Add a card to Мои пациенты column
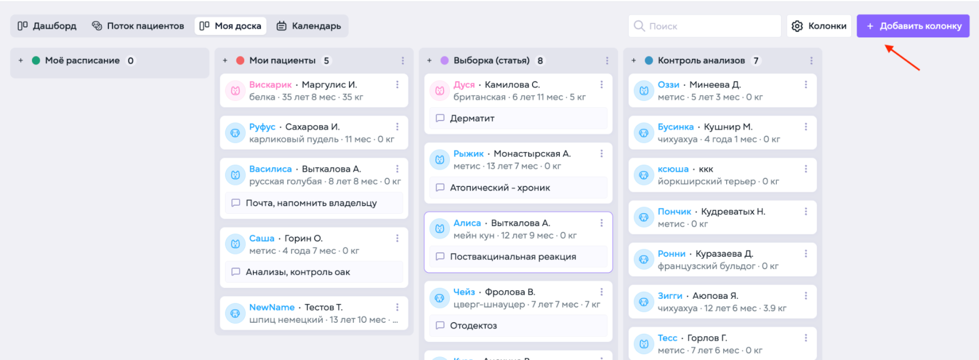The height and width of the screenshot is (360, 979). click(226, 61)
